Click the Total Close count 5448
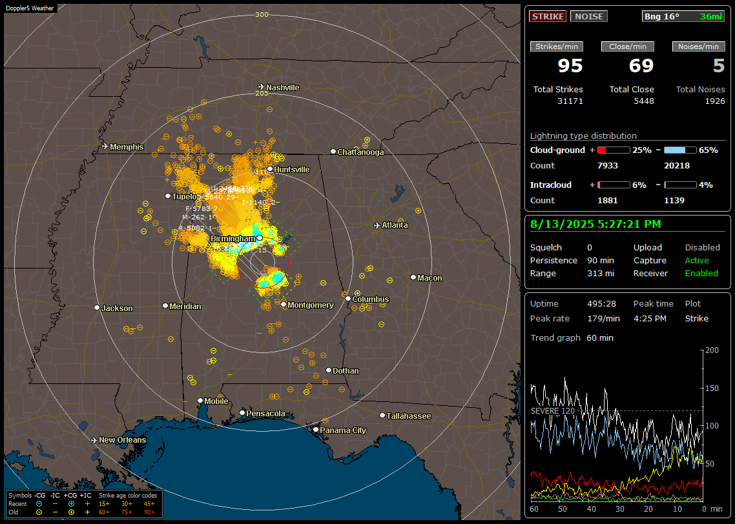This screenshot has height=524, width=735. (x=643, y=101)
